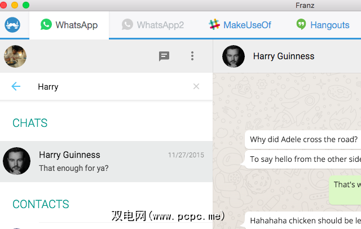The image size is (361, 229).
Task: Click Harry Guinness avatar in chat list
Action: pos(16,161)
